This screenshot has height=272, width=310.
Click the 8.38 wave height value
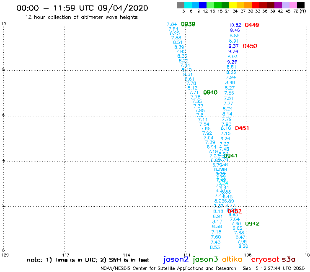217,226
